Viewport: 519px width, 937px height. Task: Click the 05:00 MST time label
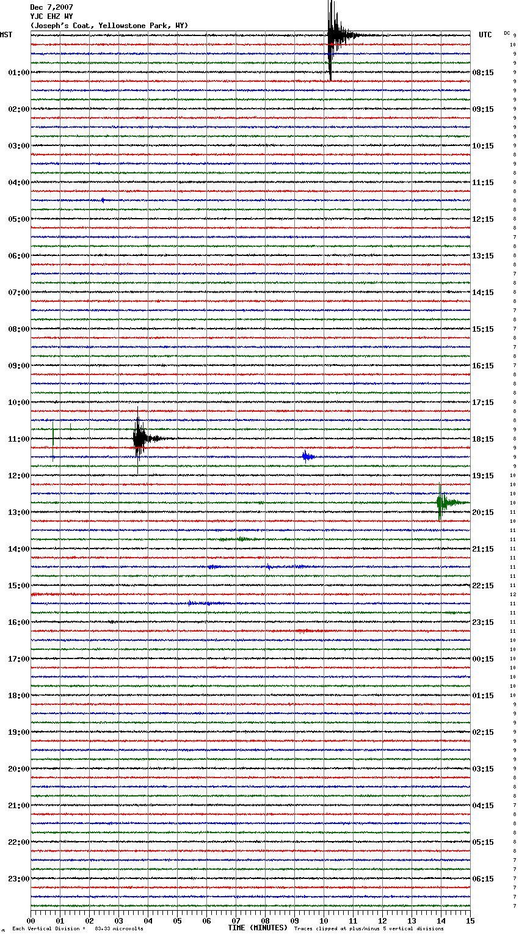tap(19, 219)
